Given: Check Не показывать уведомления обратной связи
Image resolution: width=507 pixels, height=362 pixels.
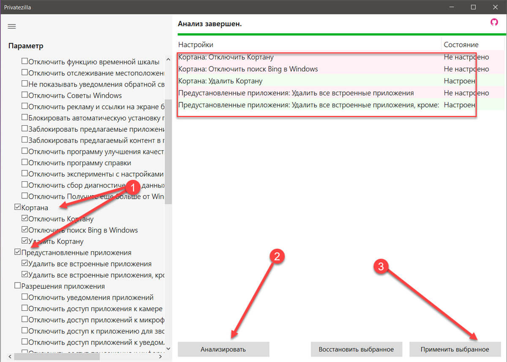Looking at the screenshot, I should coord(25,84).
